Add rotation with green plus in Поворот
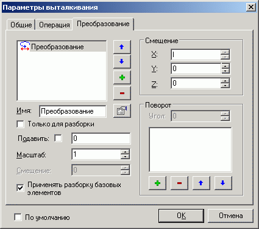The image size is (259, 229). 157,183
